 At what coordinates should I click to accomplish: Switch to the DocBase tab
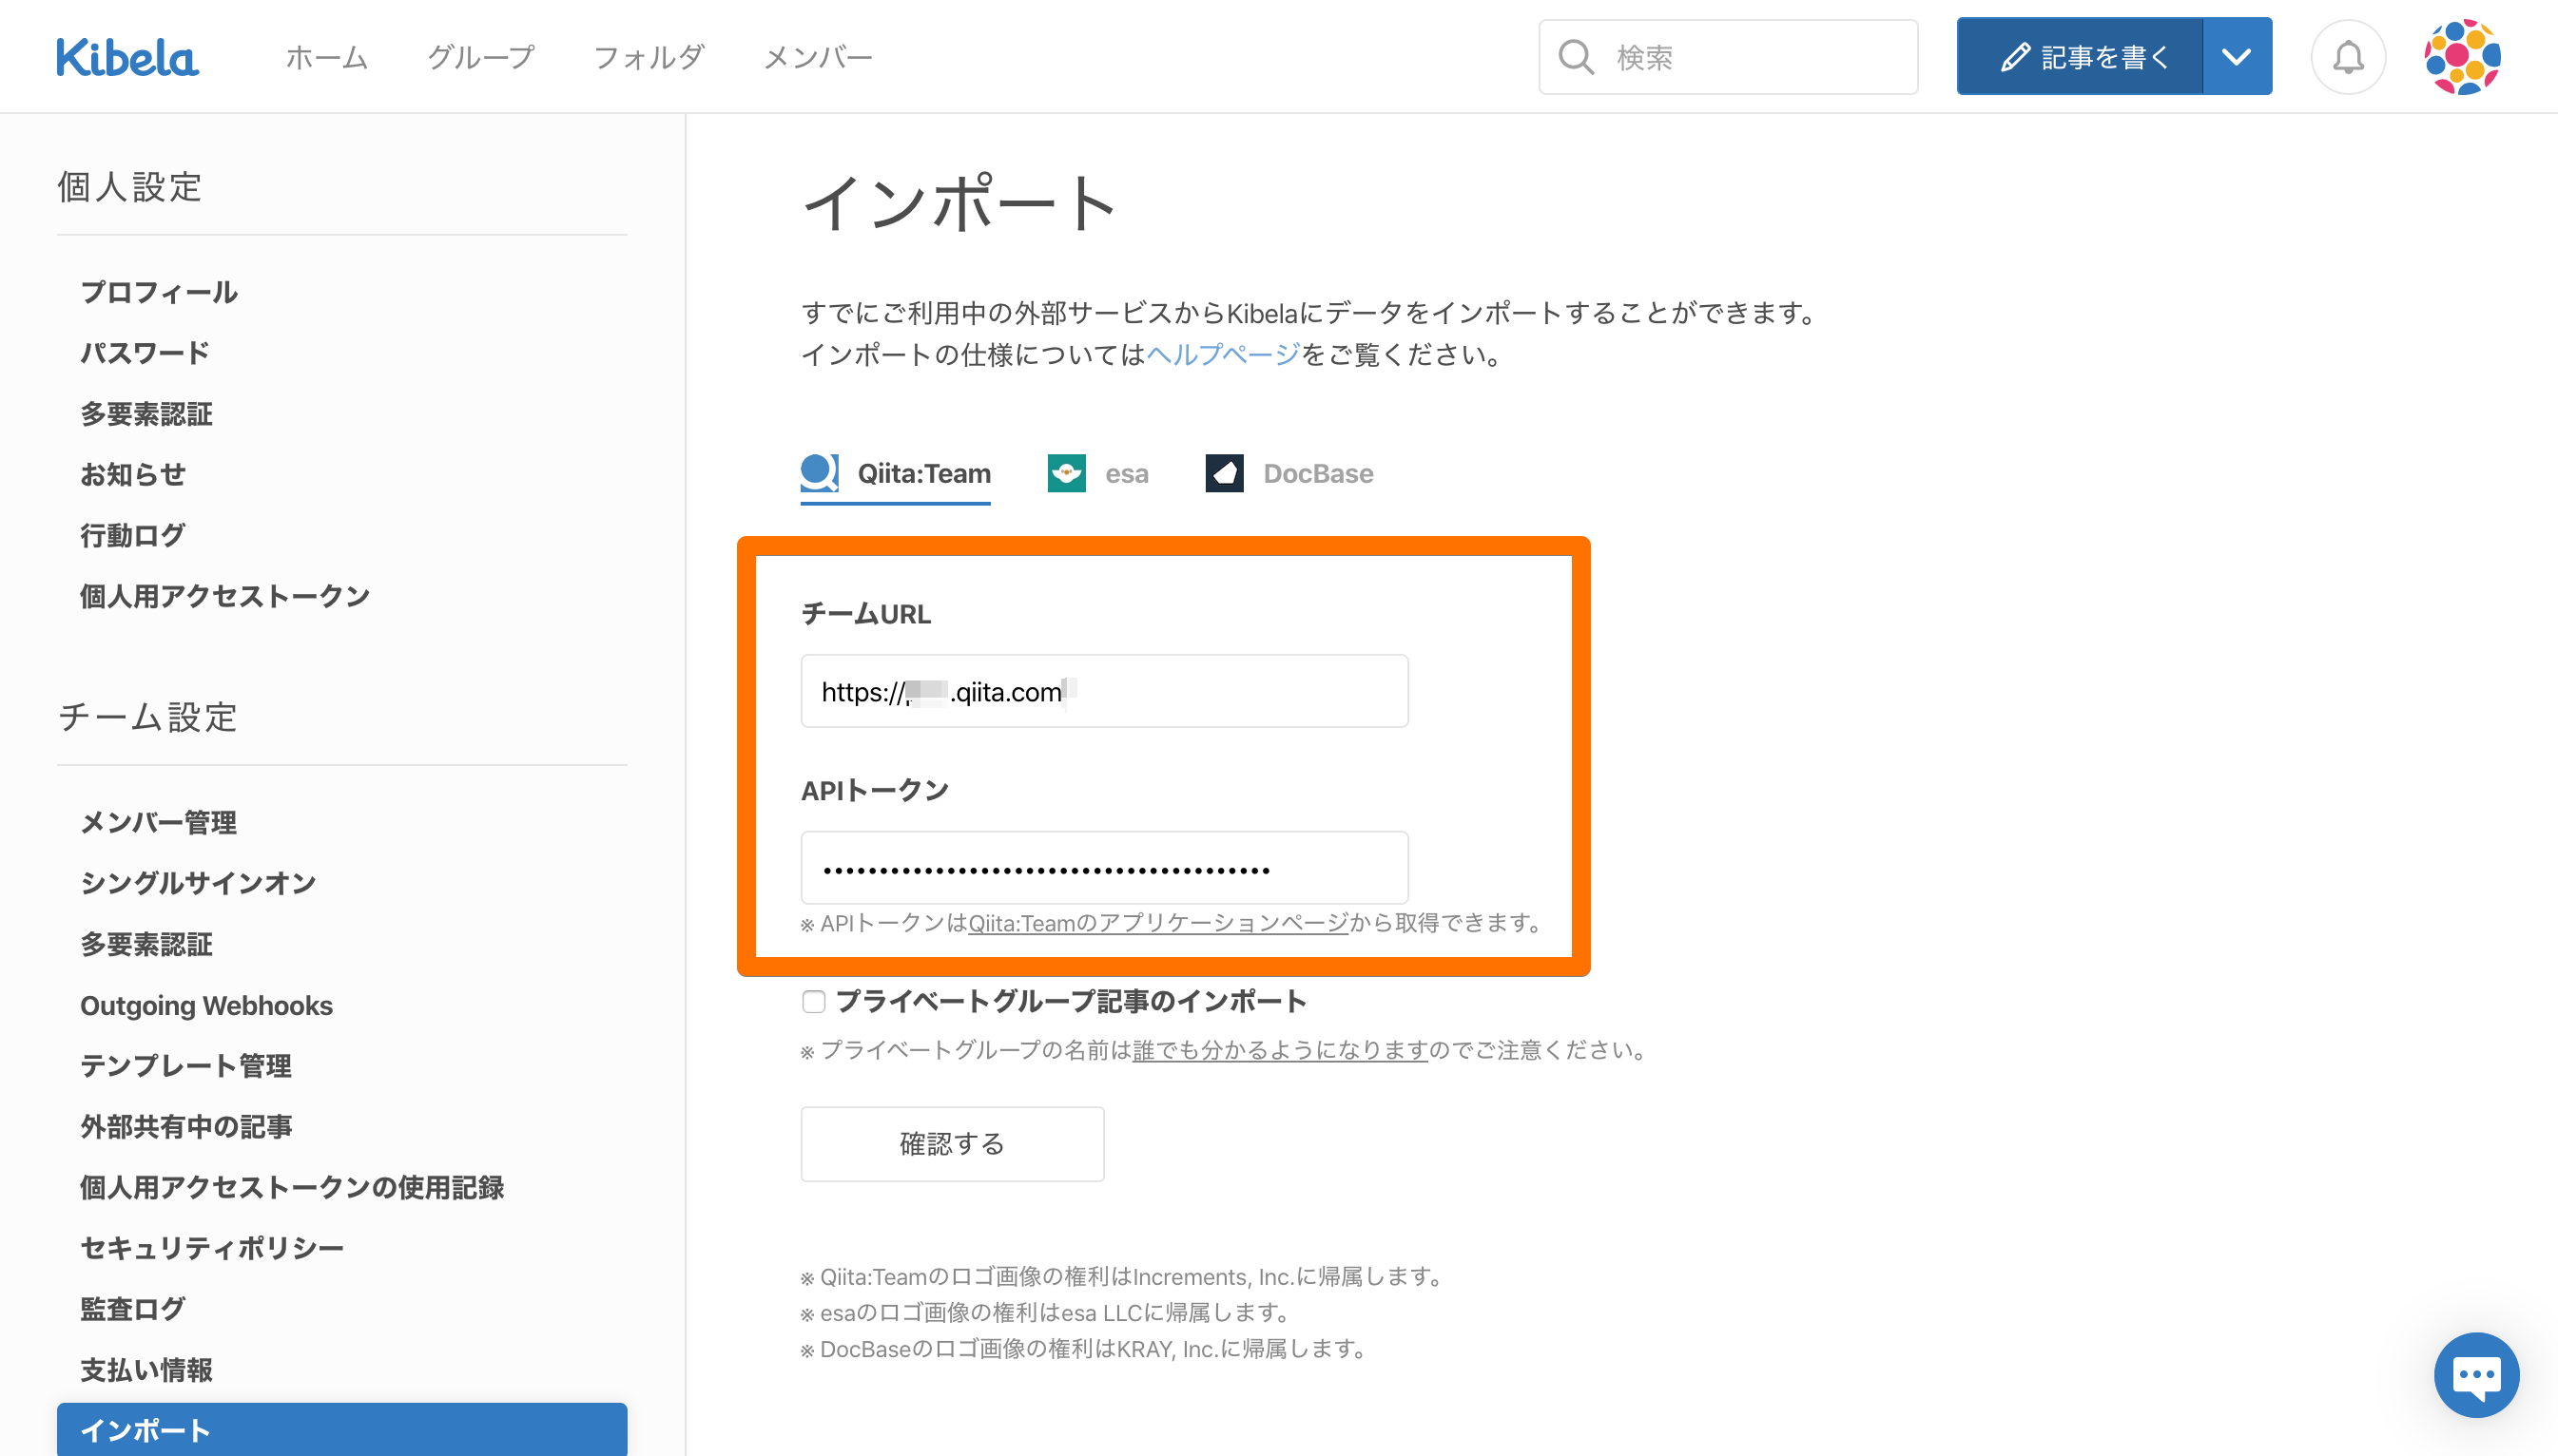[1316, 473]
